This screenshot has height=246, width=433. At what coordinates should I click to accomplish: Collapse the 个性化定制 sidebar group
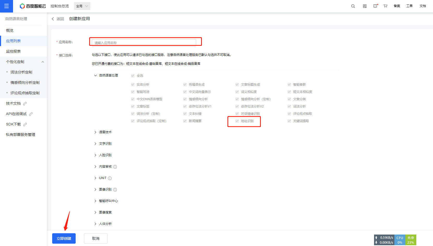click(43, 62)
